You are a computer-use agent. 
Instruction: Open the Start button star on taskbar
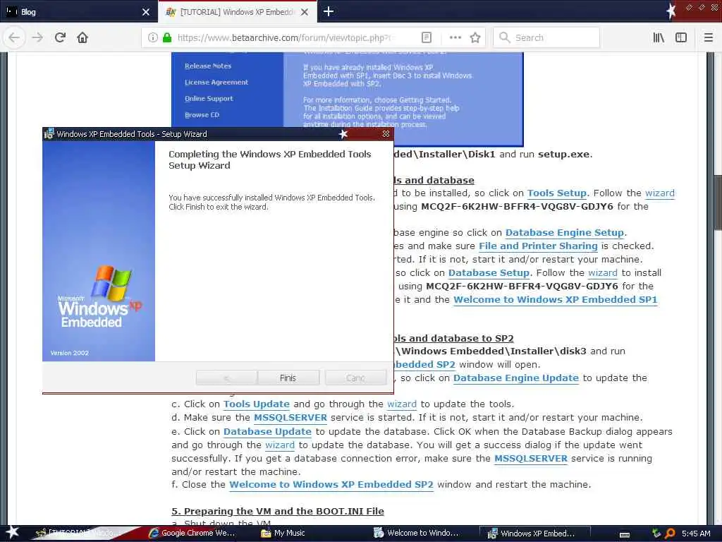pos(12,532)
